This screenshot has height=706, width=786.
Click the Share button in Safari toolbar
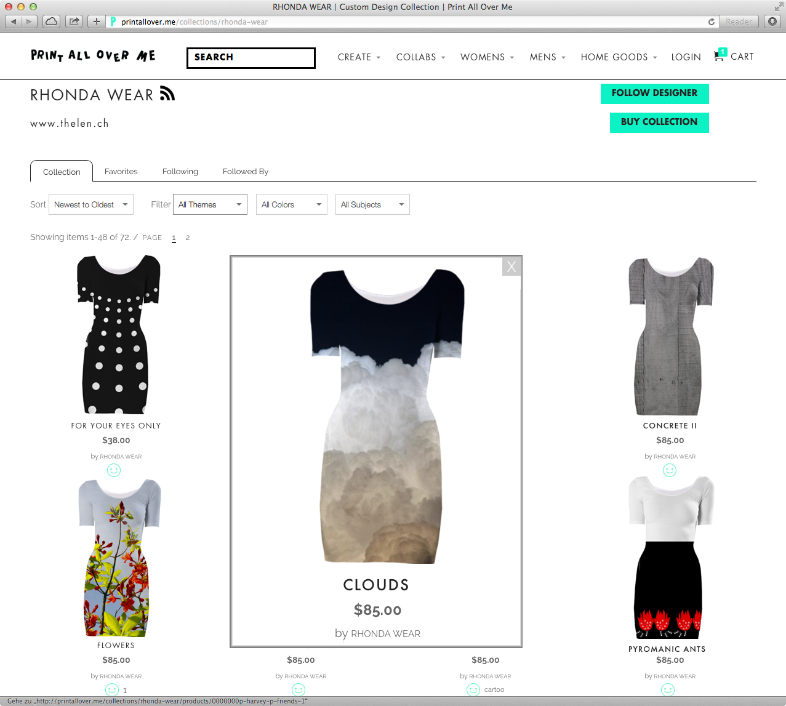click(74, 22)
